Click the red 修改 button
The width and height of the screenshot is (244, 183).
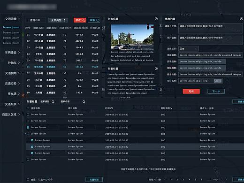[x=80, y=20]
